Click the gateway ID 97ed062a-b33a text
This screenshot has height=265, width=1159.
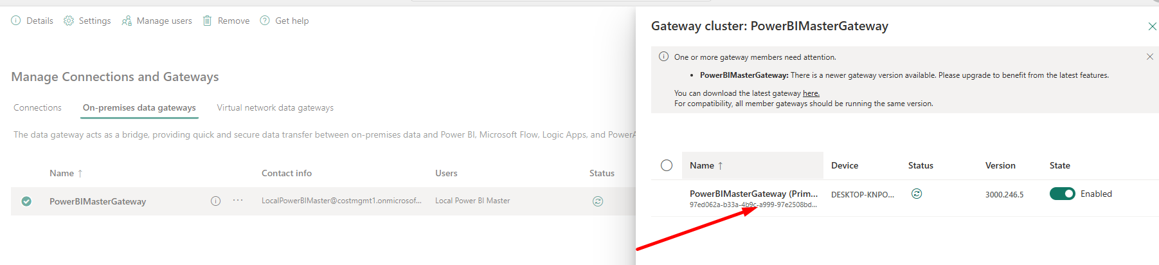(753, 205)
